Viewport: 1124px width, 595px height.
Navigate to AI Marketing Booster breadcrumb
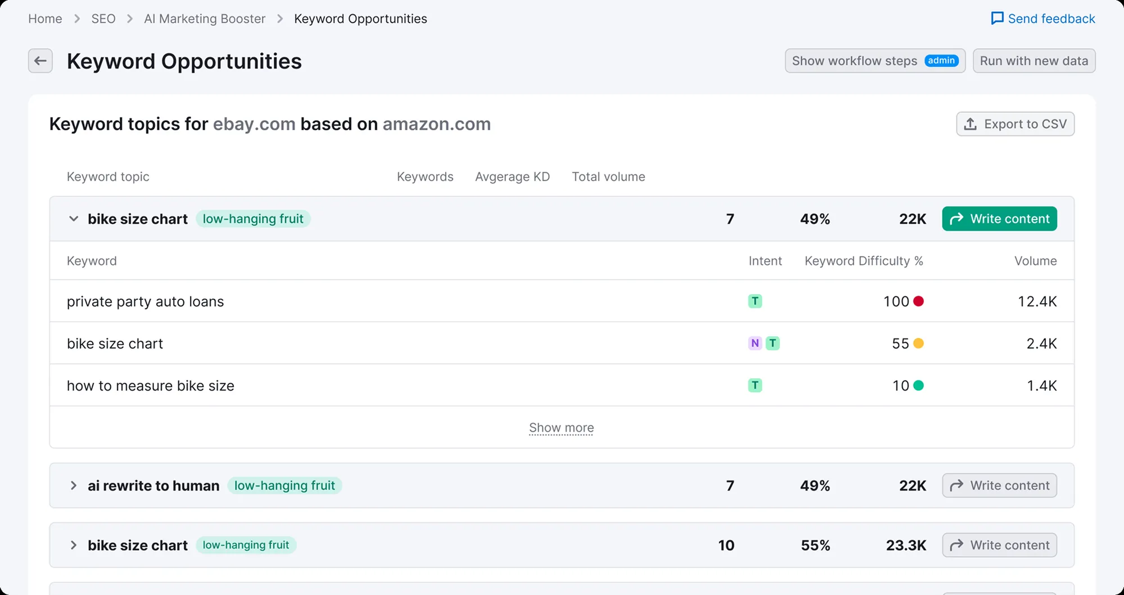205,19
